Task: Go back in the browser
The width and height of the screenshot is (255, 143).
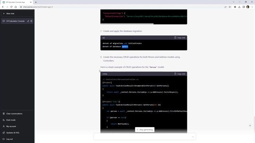Action: pos(3,7)
